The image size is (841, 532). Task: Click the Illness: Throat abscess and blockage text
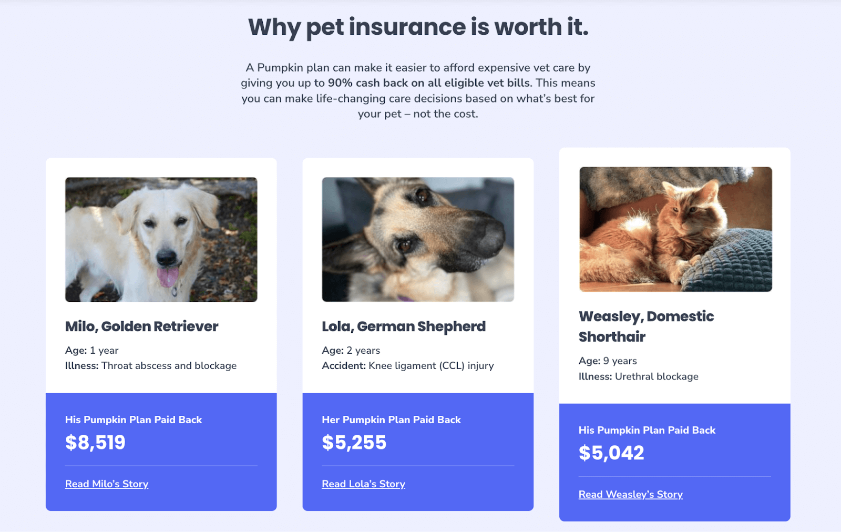(x=150, y=365)
